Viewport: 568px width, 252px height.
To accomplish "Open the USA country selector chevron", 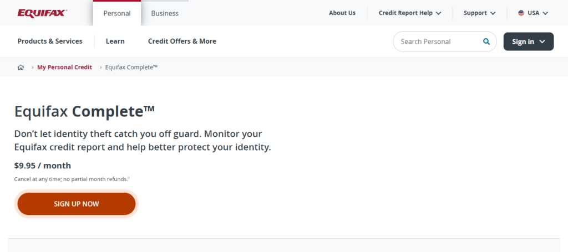I will [546, 13].
